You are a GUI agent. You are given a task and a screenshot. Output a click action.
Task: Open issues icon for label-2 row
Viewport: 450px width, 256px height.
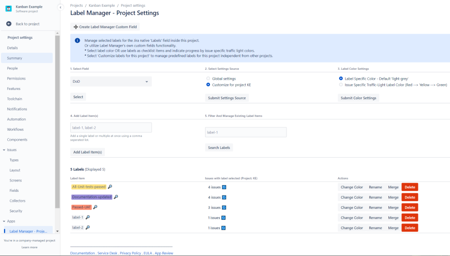click(x=224, y=228)
